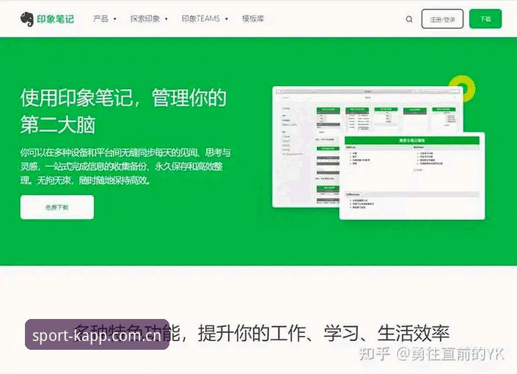The image size is (517, 374).
Task: Click headline 使用印象笔记，管理你的第二大脑
Action: pos(124,111)
